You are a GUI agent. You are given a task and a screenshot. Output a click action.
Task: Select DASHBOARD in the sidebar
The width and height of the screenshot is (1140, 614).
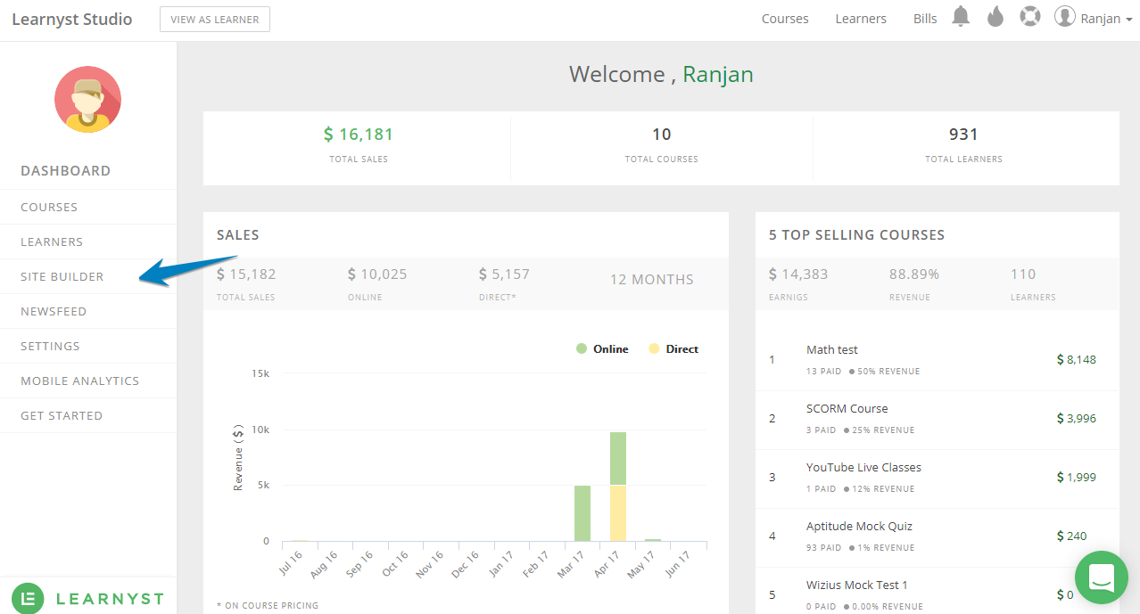tap(66, 171)
